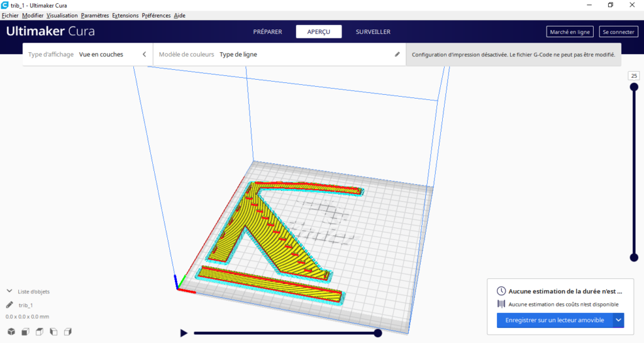Screen dimensions: 644x343
Task: Collapse the Liste d'objets section
Action: point(9,291)
